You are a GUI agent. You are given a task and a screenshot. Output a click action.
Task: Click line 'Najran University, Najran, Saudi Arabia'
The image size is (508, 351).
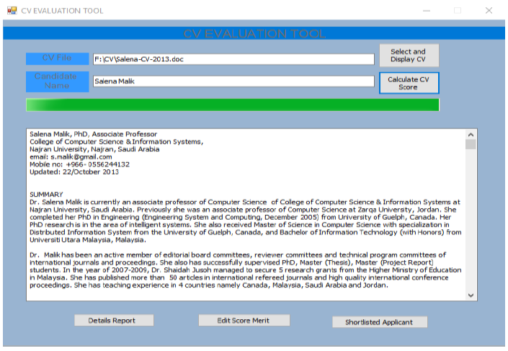94,149
